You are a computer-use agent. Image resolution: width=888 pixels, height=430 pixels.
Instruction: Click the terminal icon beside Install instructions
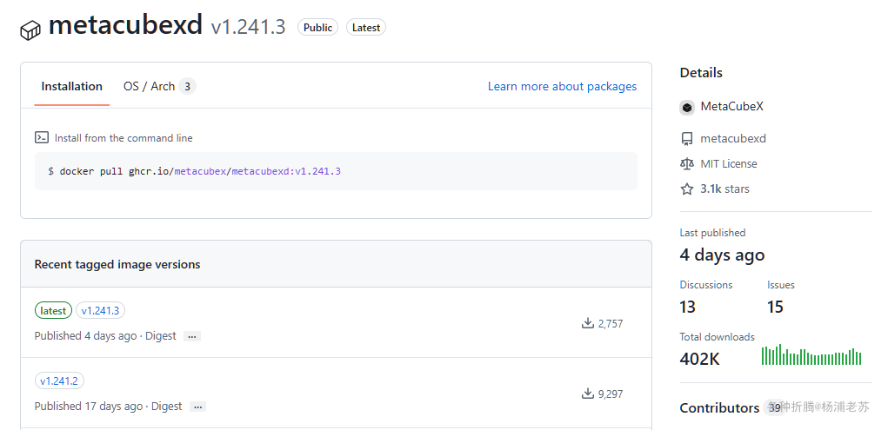click(41, 137)
